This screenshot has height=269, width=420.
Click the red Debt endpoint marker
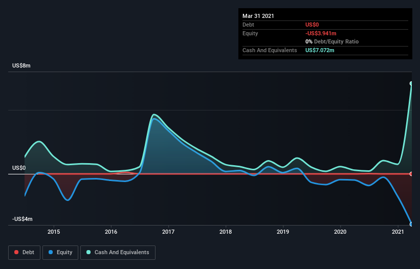click(x=411, y=174)
